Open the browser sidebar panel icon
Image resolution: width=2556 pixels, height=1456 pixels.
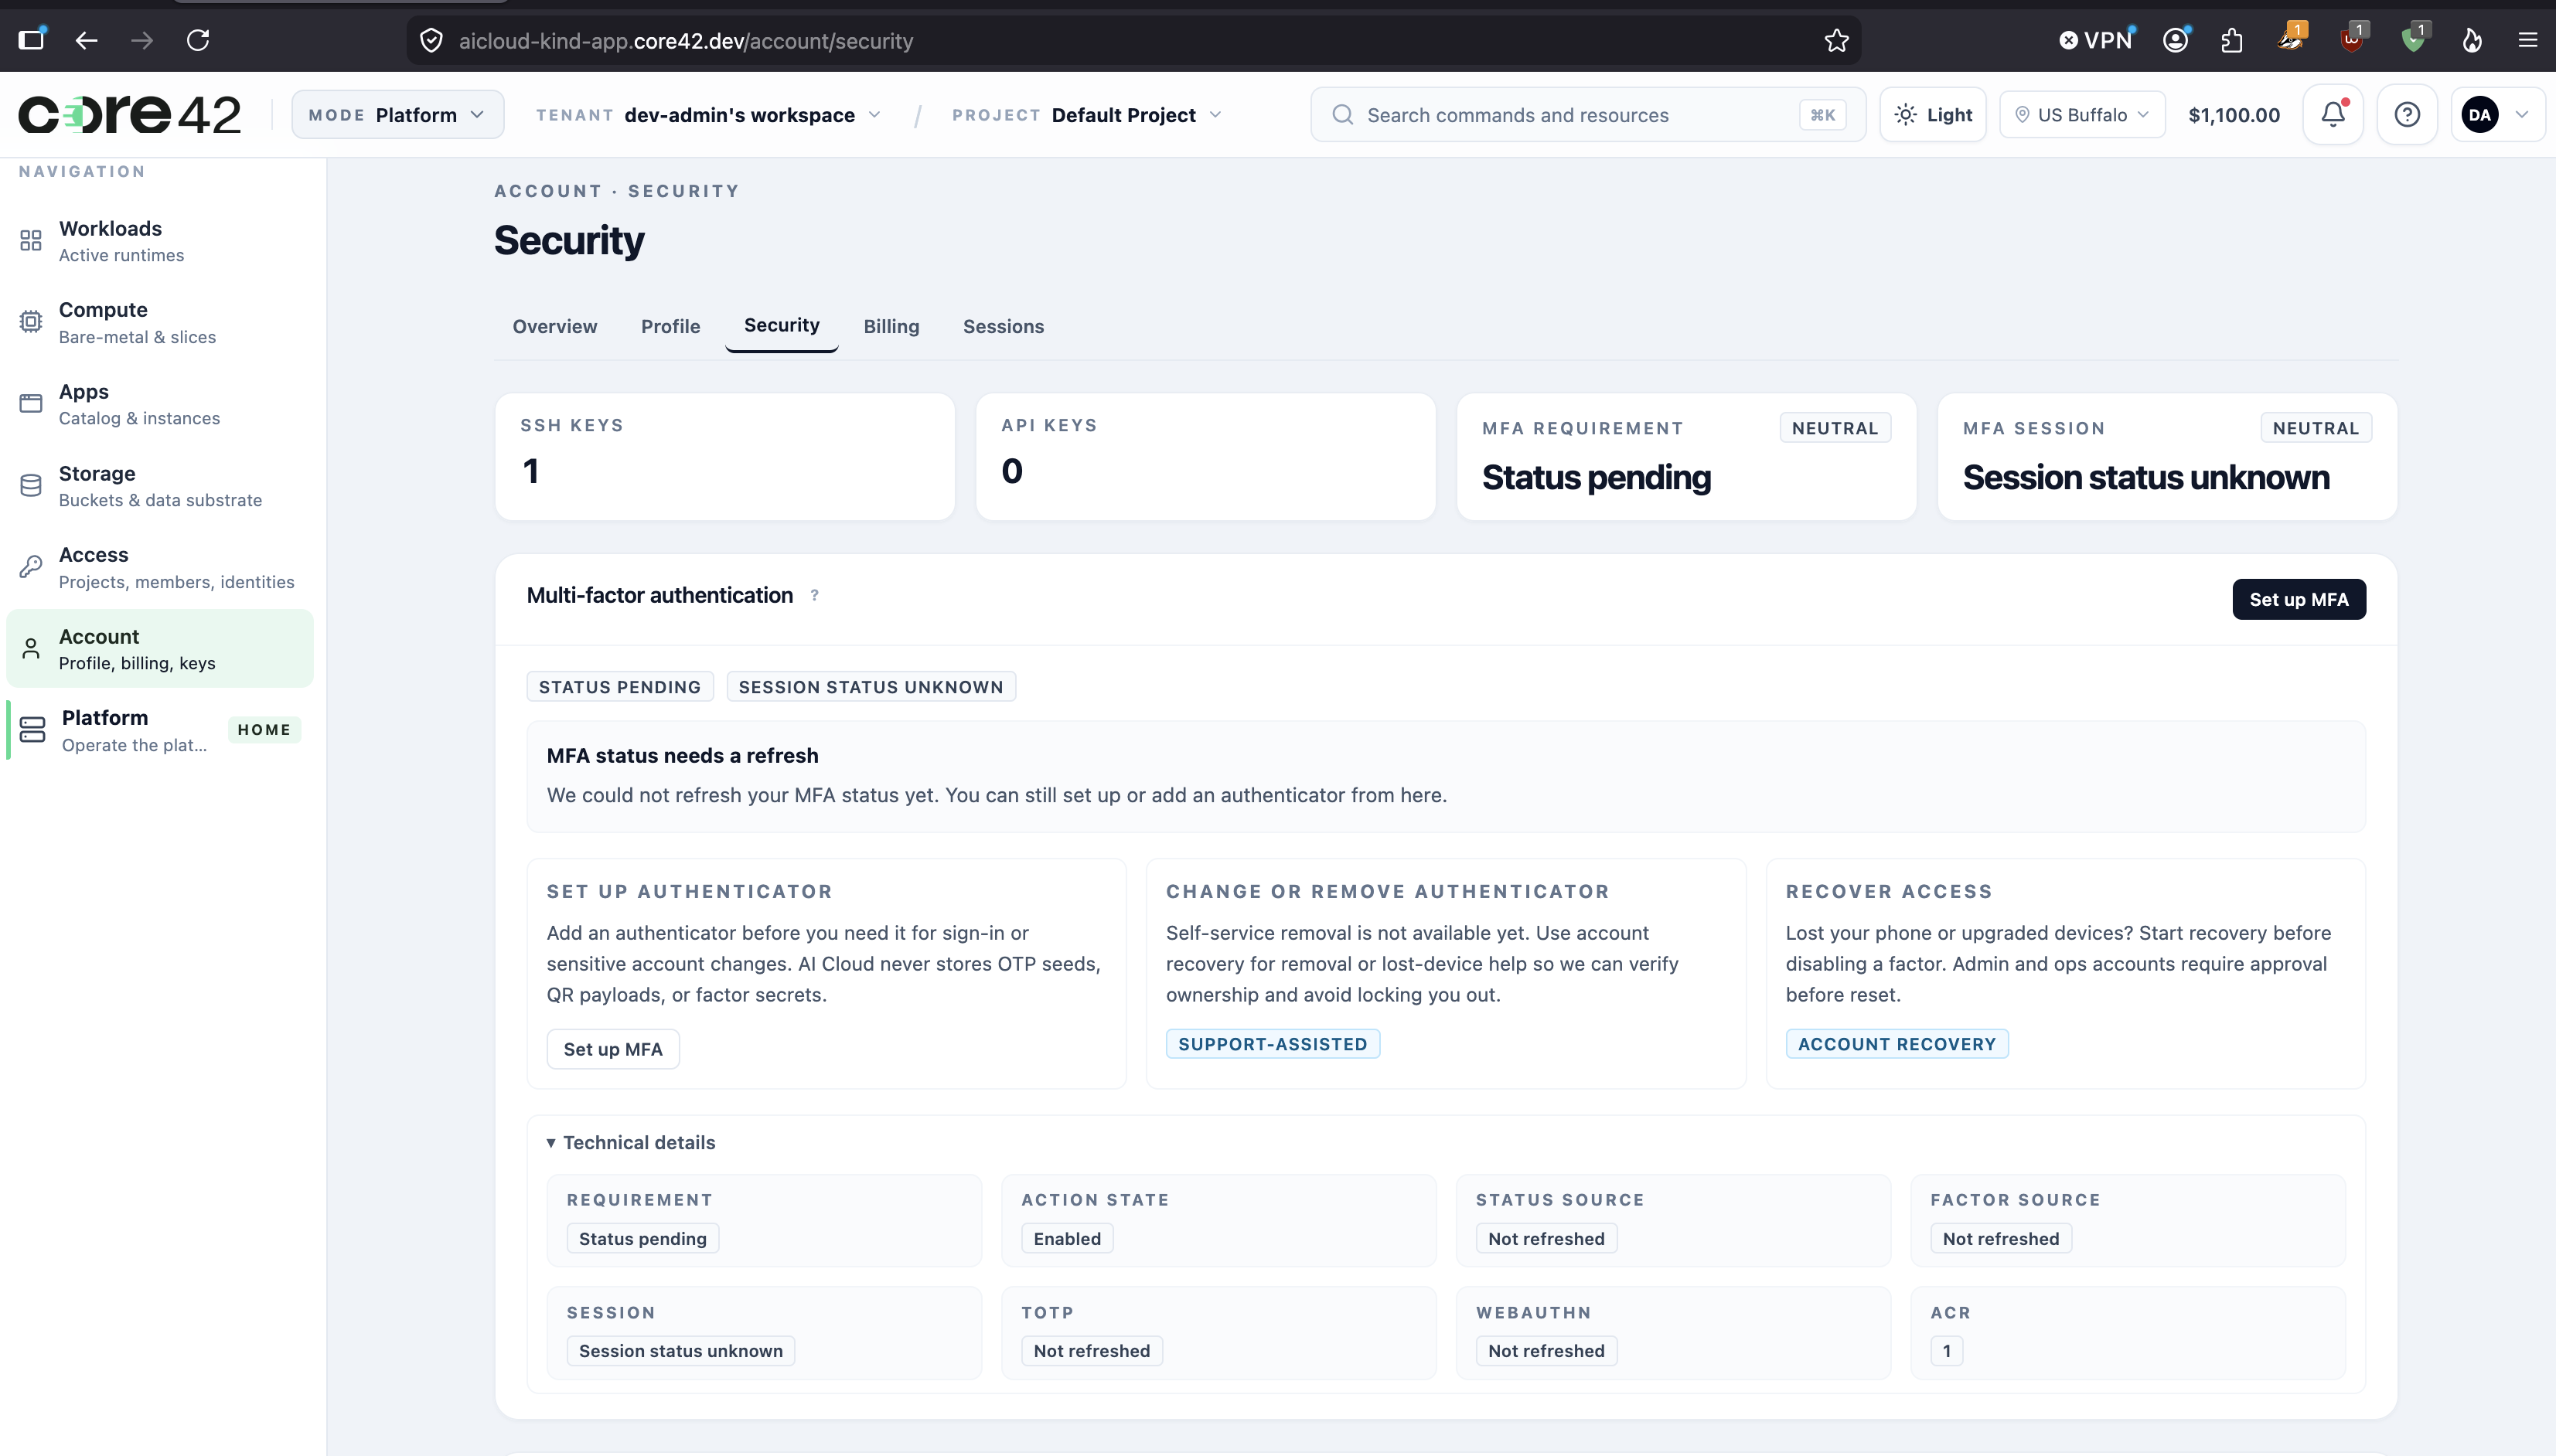[32, 39]
